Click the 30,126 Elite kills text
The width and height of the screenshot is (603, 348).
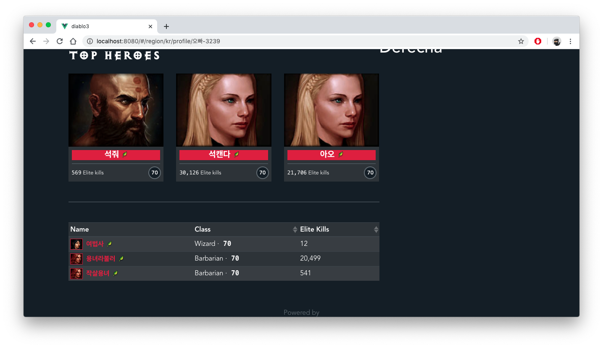click(200, 173)
